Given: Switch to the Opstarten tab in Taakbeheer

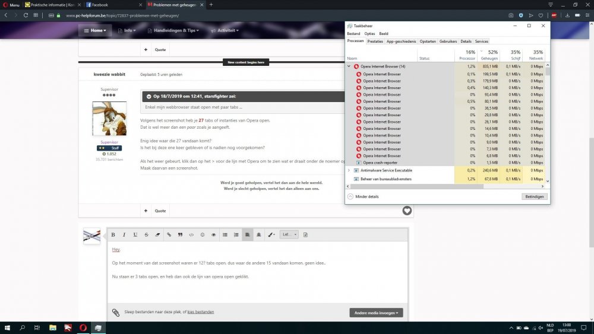Looking at the screenshot, I should (428, 41).
